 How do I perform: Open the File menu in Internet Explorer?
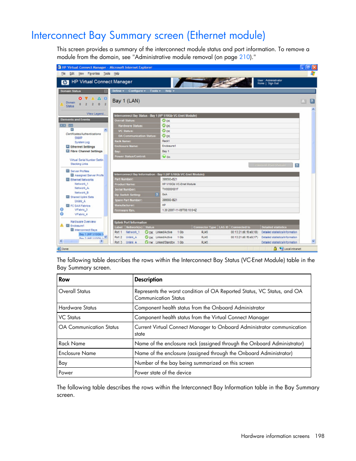(63, 74)
